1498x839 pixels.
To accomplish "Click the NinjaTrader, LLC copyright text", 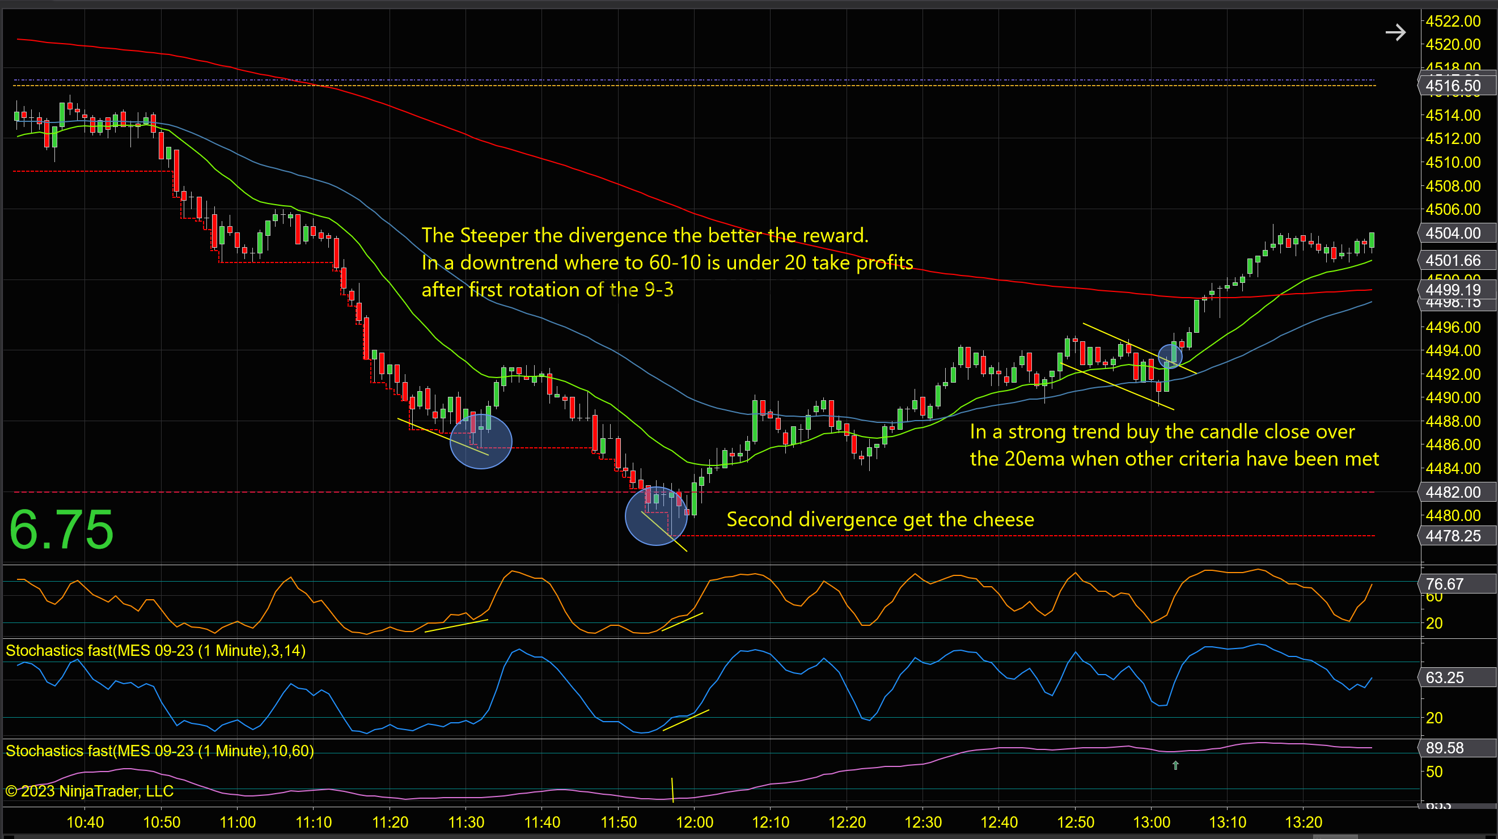I will click(90, 791).
